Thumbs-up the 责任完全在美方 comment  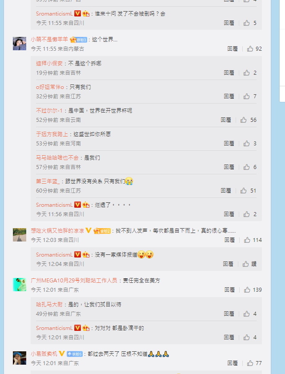tap(253, 290)
